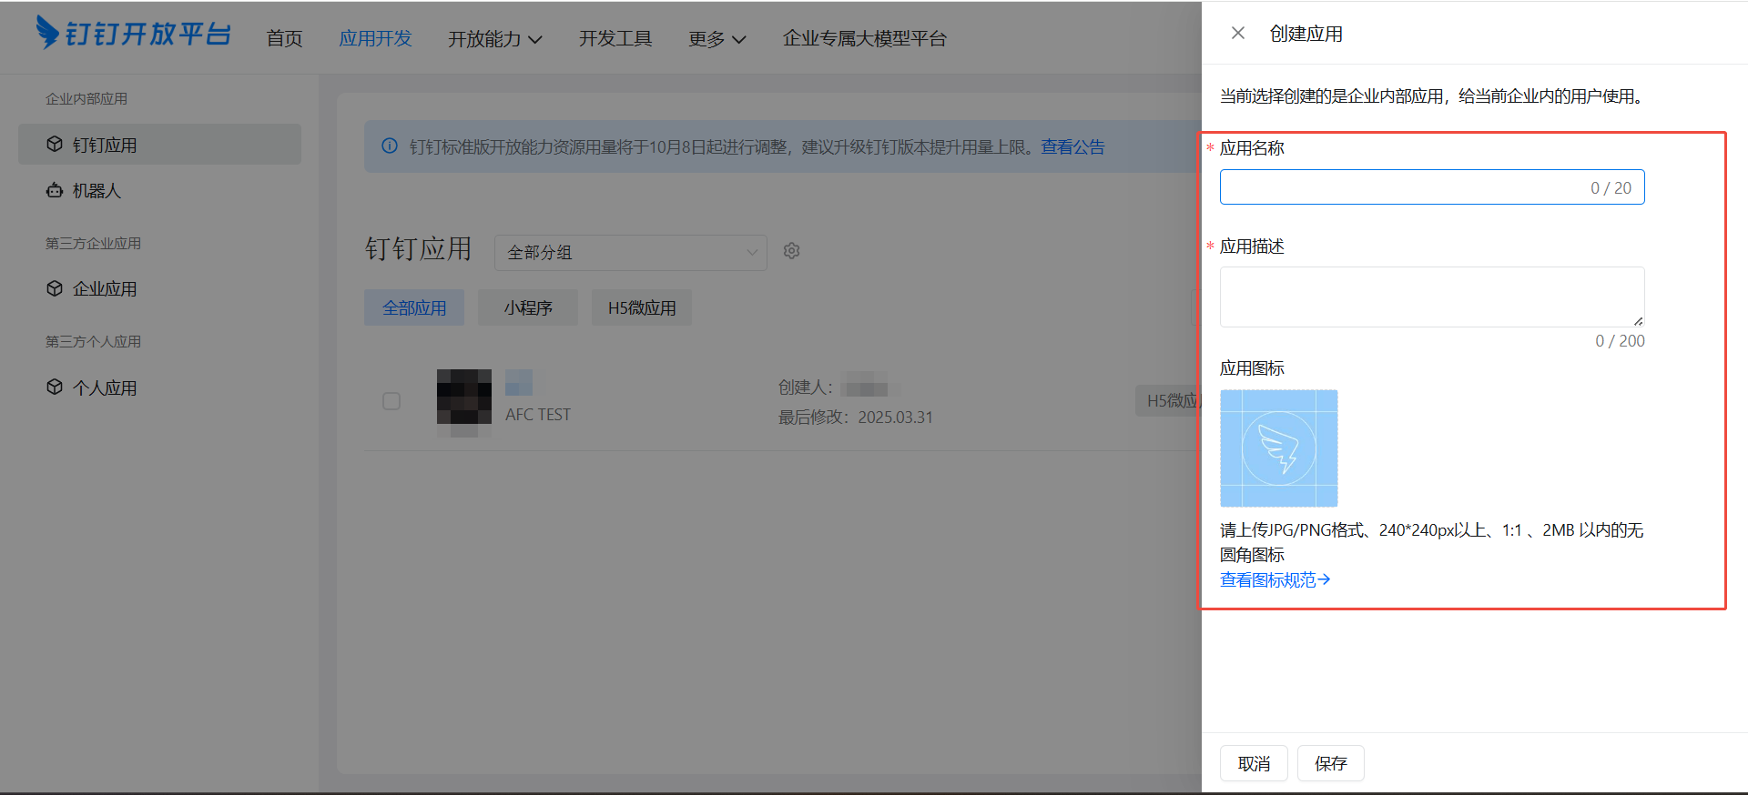Click the AFC TEST app name
The image size is (1748, 795).
pos(538,415)
